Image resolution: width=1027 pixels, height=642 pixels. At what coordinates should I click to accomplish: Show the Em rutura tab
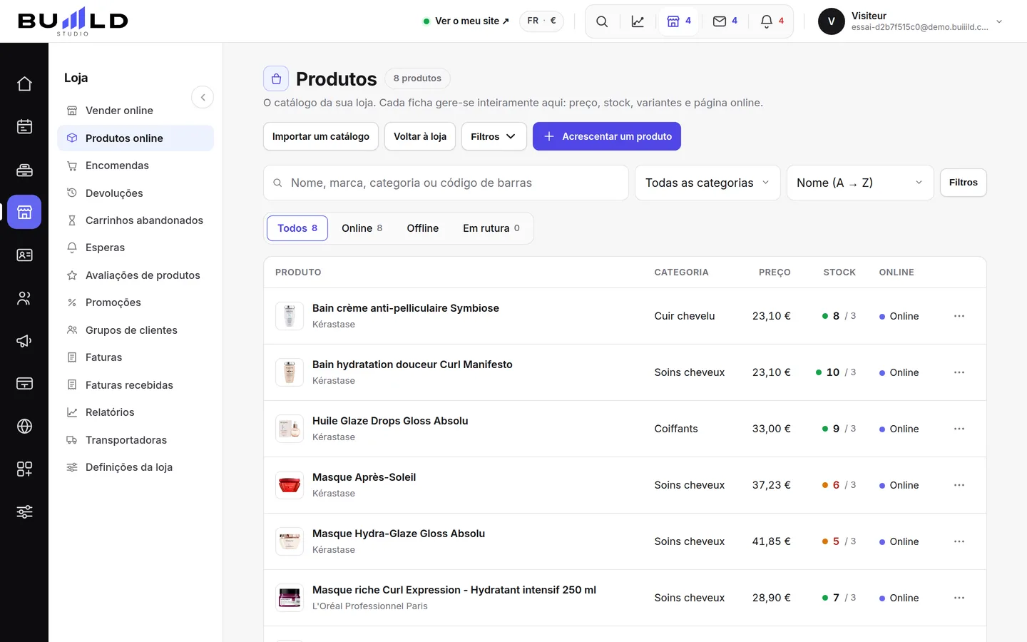[491, 228]
